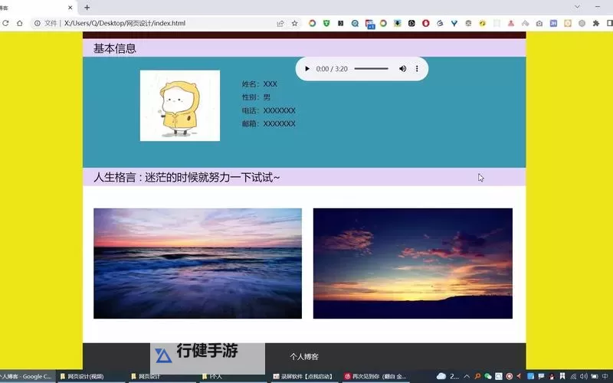Open the gray G extension
613x383 pixels.
click(x=440, y=24)
